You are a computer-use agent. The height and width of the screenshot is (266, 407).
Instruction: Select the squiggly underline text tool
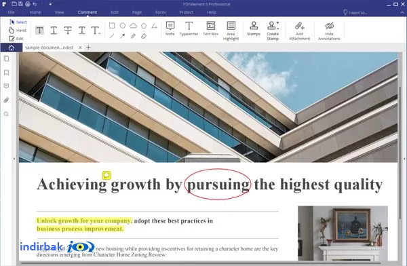pos(82,31)
